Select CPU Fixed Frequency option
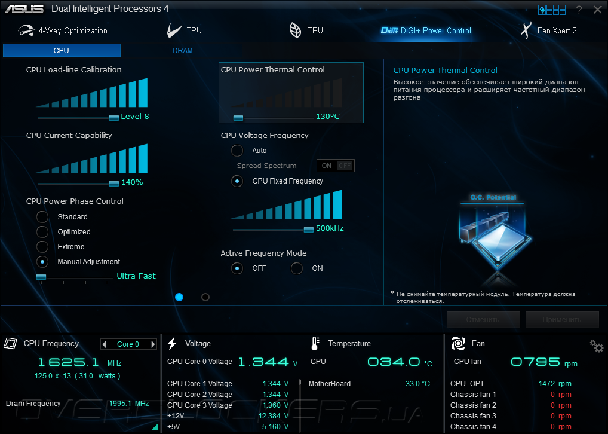The width and height of the screenshot is (608, 434). click(237, 181)
